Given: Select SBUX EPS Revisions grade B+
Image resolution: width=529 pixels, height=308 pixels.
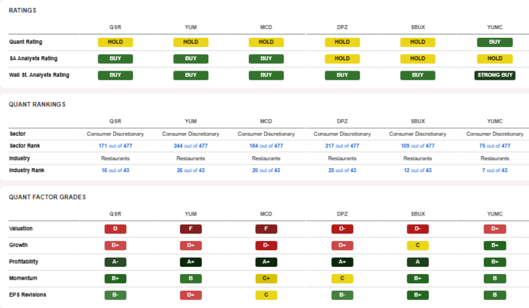Looking at the screenshot, I should click(418, 295).
